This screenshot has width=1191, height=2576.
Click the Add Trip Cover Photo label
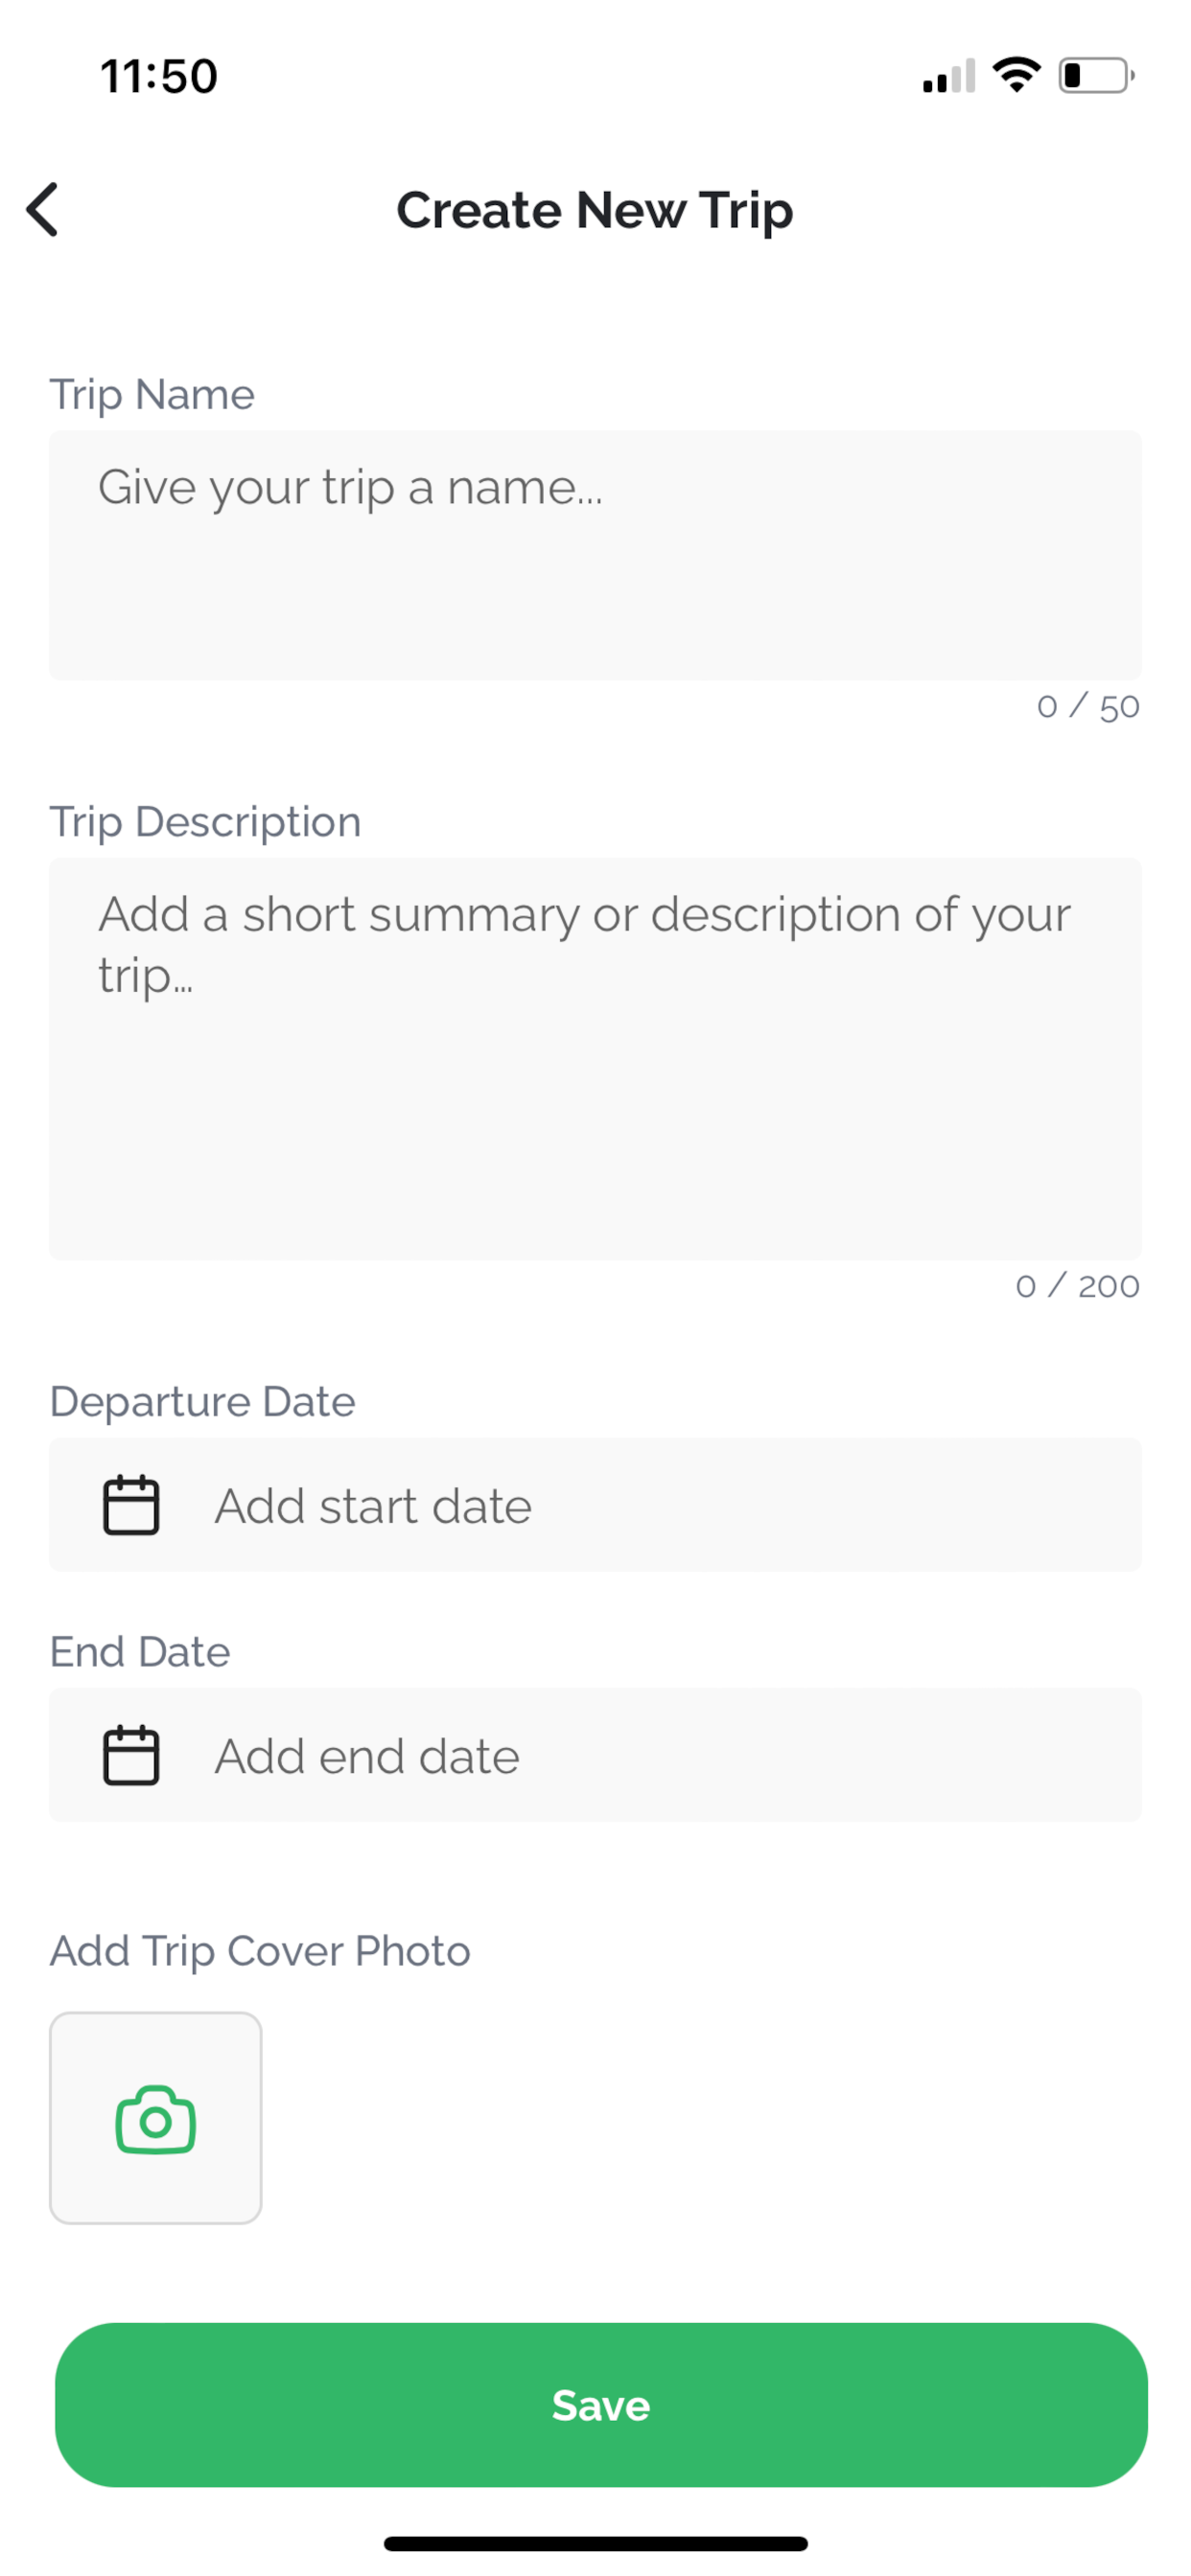point(260,1951)
